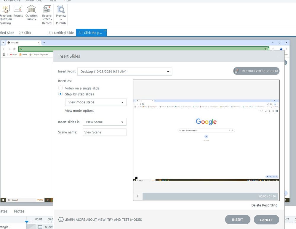Click the Record Screen icon

pos(47,9)
